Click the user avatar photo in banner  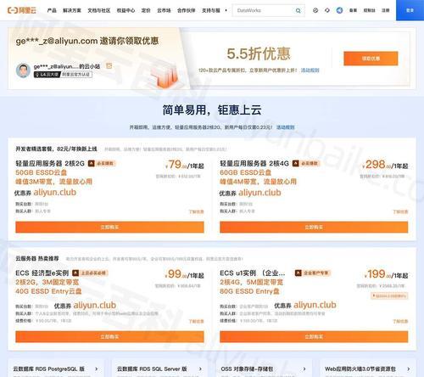23,70
